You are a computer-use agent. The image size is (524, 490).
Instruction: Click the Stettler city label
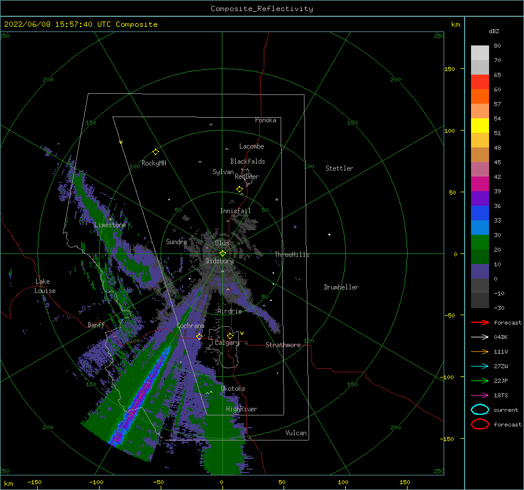pyautogui.click(x=339, y=168)
